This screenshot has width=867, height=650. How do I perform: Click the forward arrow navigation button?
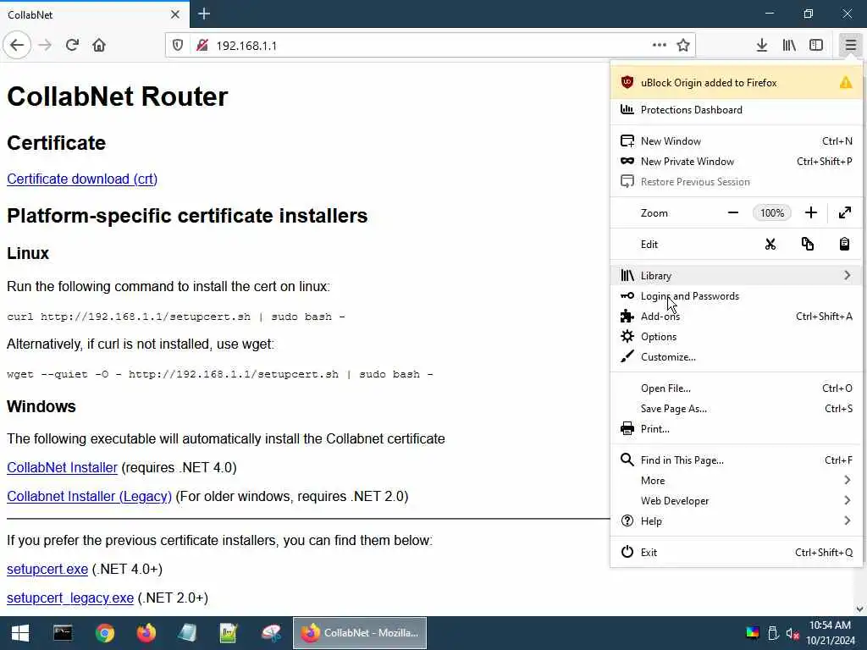46,46
